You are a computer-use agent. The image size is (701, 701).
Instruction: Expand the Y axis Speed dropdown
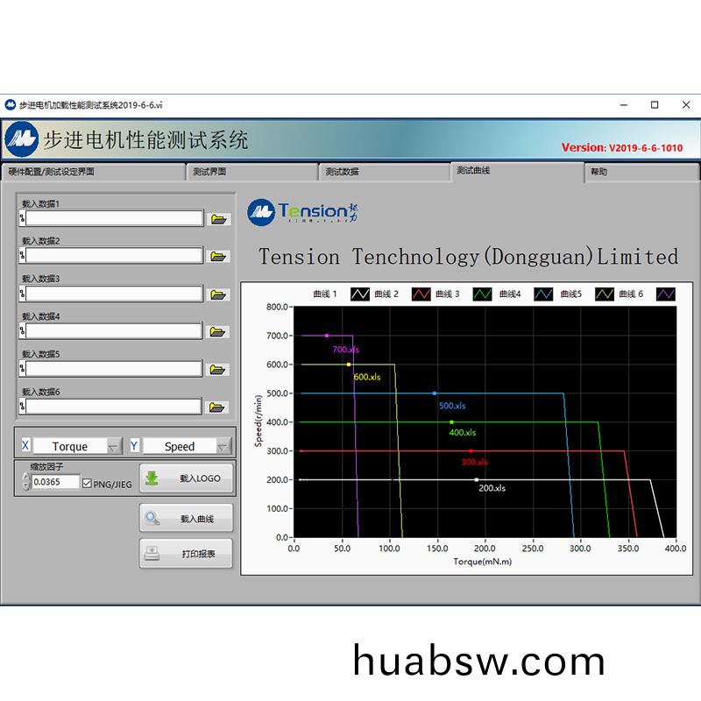click(x=223, y=447)
